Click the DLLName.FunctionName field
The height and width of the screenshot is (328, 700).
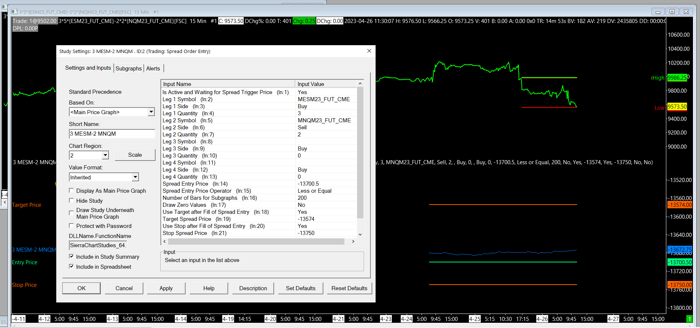click(x=98, y=245)
